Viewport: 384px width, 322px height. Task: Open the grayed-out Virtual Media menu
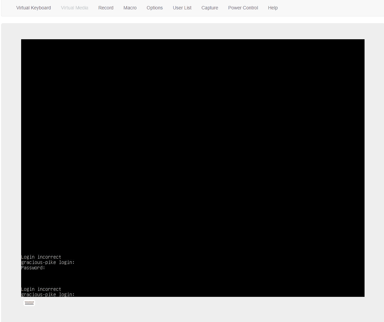(x=74, y=8)
